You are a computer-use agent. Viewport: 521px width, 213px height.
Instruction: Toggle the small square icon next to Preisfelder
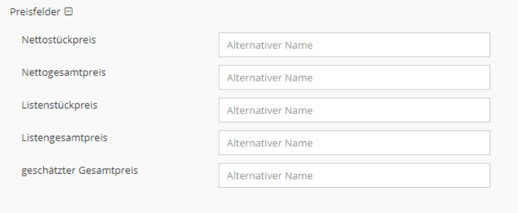(x=68, y=12)
